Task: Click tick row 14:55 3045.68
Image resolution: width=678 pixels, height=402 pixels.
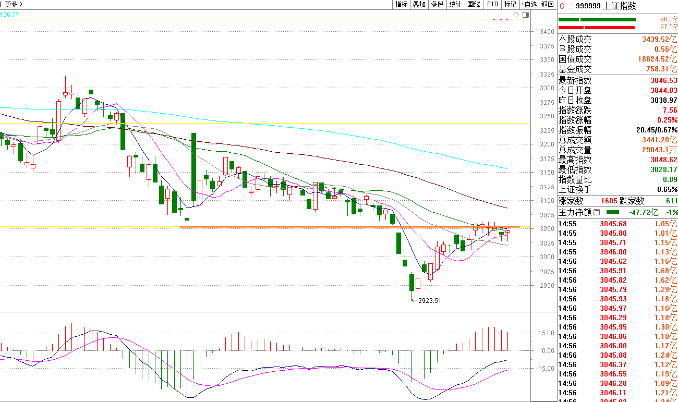Action: coord(618,224)
